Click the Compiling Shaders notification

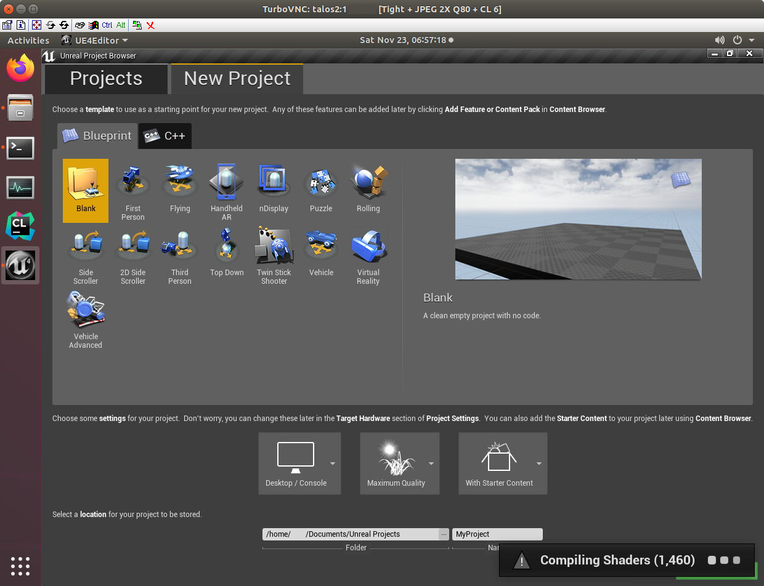tap(627, 560)
